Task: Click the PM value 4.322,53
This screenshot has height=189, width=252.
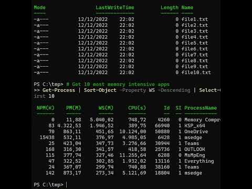Action: point(69,126)
